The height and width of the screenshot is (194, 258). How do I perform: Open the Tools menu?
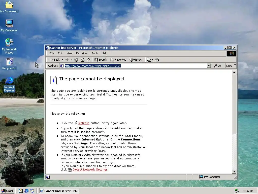coord(95,53)
